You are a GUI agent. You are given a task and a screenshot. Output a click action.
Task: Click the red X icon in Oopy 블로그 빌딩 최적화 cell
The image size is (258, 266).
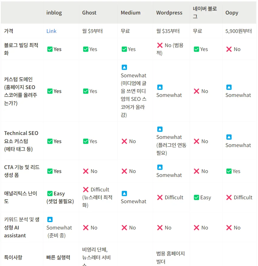(x=229, y=49)
